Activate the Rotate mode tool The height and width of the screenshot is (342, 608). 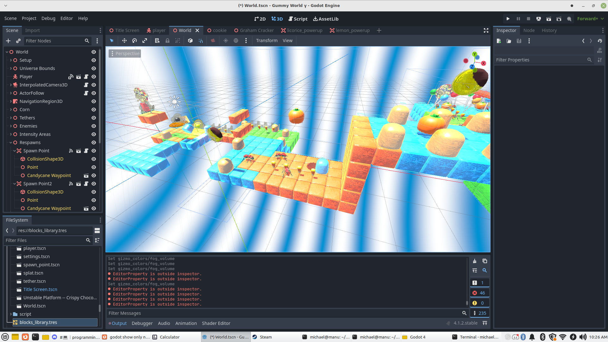tap(134, 41)
